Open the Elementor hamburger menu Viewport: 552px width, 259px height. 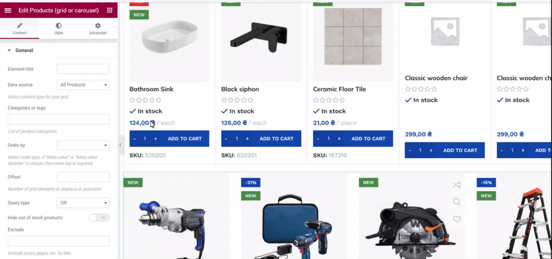(x=8, y=10)
